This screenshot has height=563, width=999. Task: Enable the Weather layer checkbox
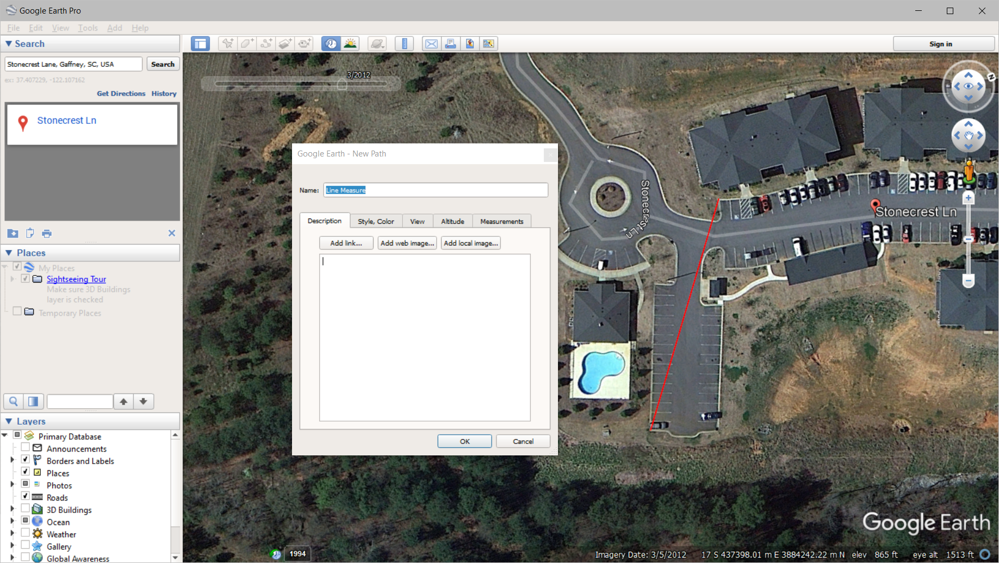click(x=26, y=534)
